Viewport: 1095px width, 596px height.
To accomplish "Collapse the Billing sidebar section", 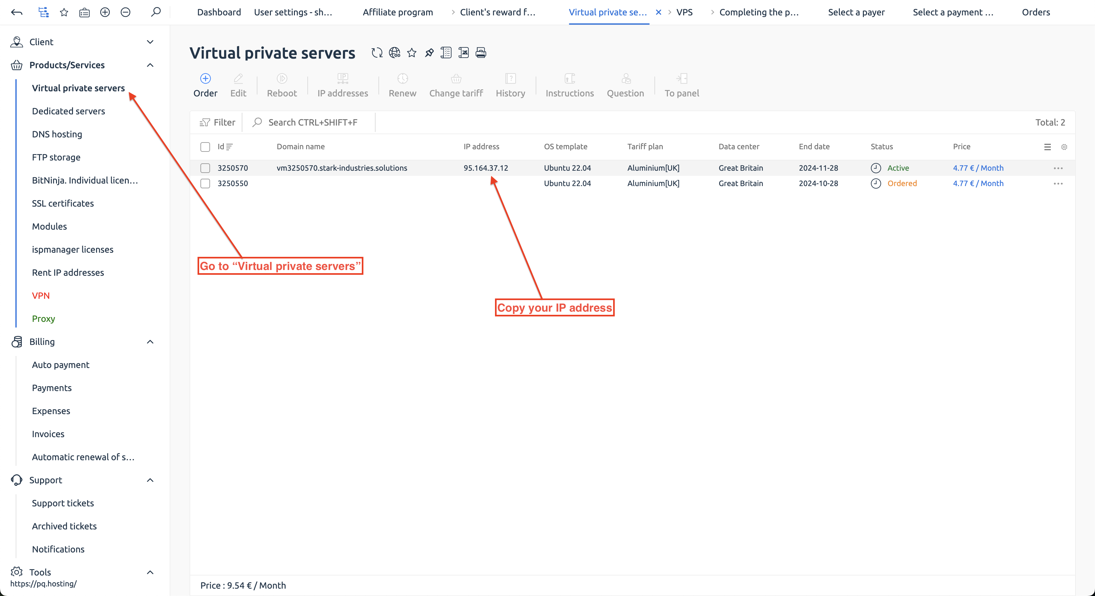I will pyautogui.click(x=150, y=342).
